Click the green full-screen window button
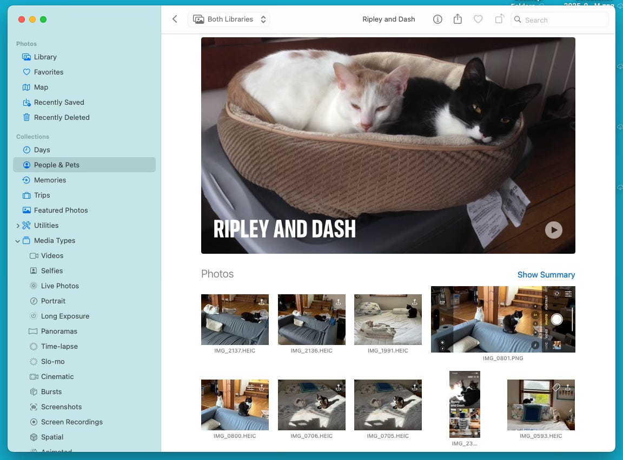The height and width of the screenshot is (460, 623). pyautogui.click(x=43, y=19)
